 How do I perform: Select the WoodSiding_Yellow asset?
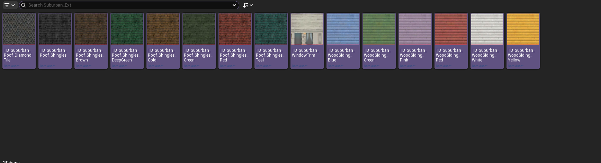(x=523, y=29)
